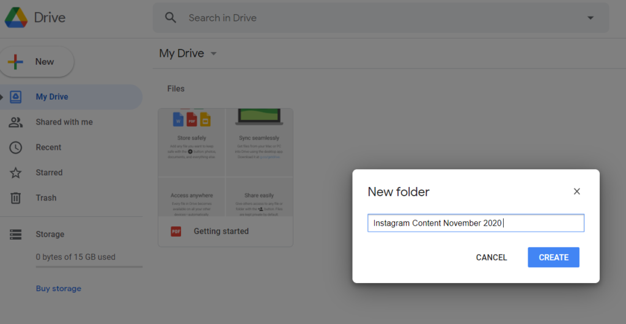Click the PDF icon beside Getting started
The image size is (626, 324).
176,232
